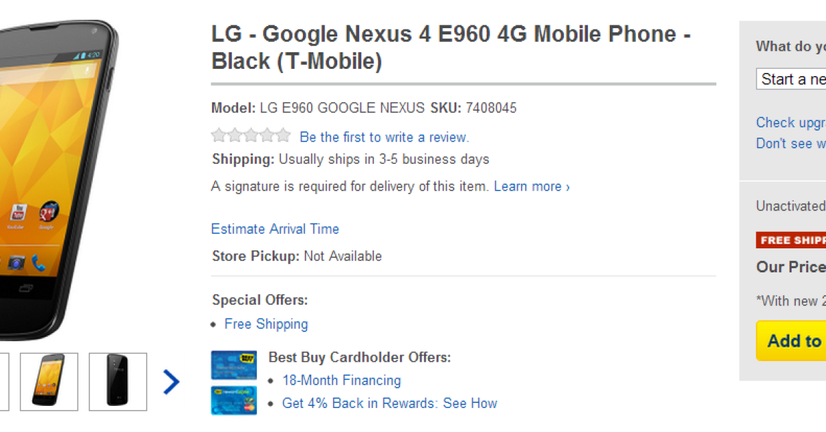Click the 'Check upgr…' link in sidebar
Viewport: 826px width, 432px height.
tap(791, 122)
